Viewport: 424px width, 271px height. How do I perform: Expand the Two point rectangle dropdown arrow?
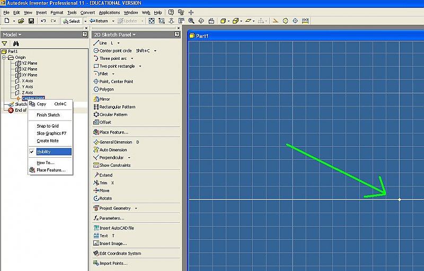pos(140,66)
